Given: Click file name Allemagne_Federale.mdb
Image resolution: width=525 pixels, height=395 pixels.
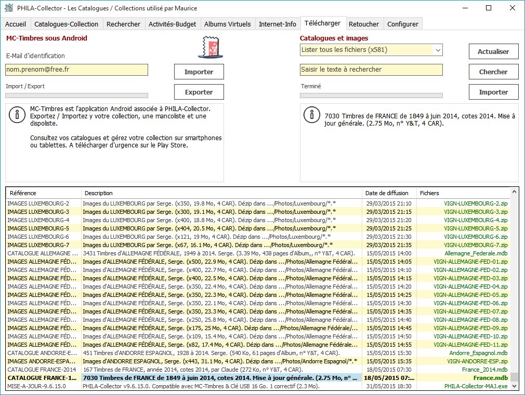Looking at the screenshot, I should tap(476, 253).
